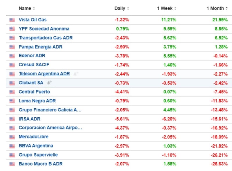232x171 pixels.
Task: Click the flag icon next to Central Puerto
Action: [12, 92]
